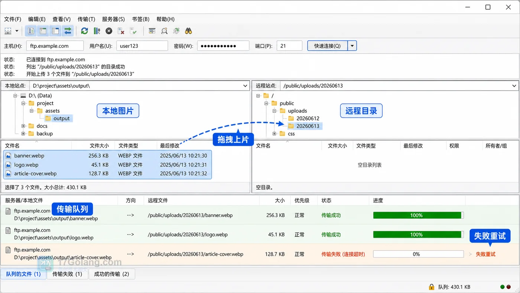Screen dimensions: 520x293
Task: Click the logo.webp 100% progress bar
Action: click(x=418, y=235)
